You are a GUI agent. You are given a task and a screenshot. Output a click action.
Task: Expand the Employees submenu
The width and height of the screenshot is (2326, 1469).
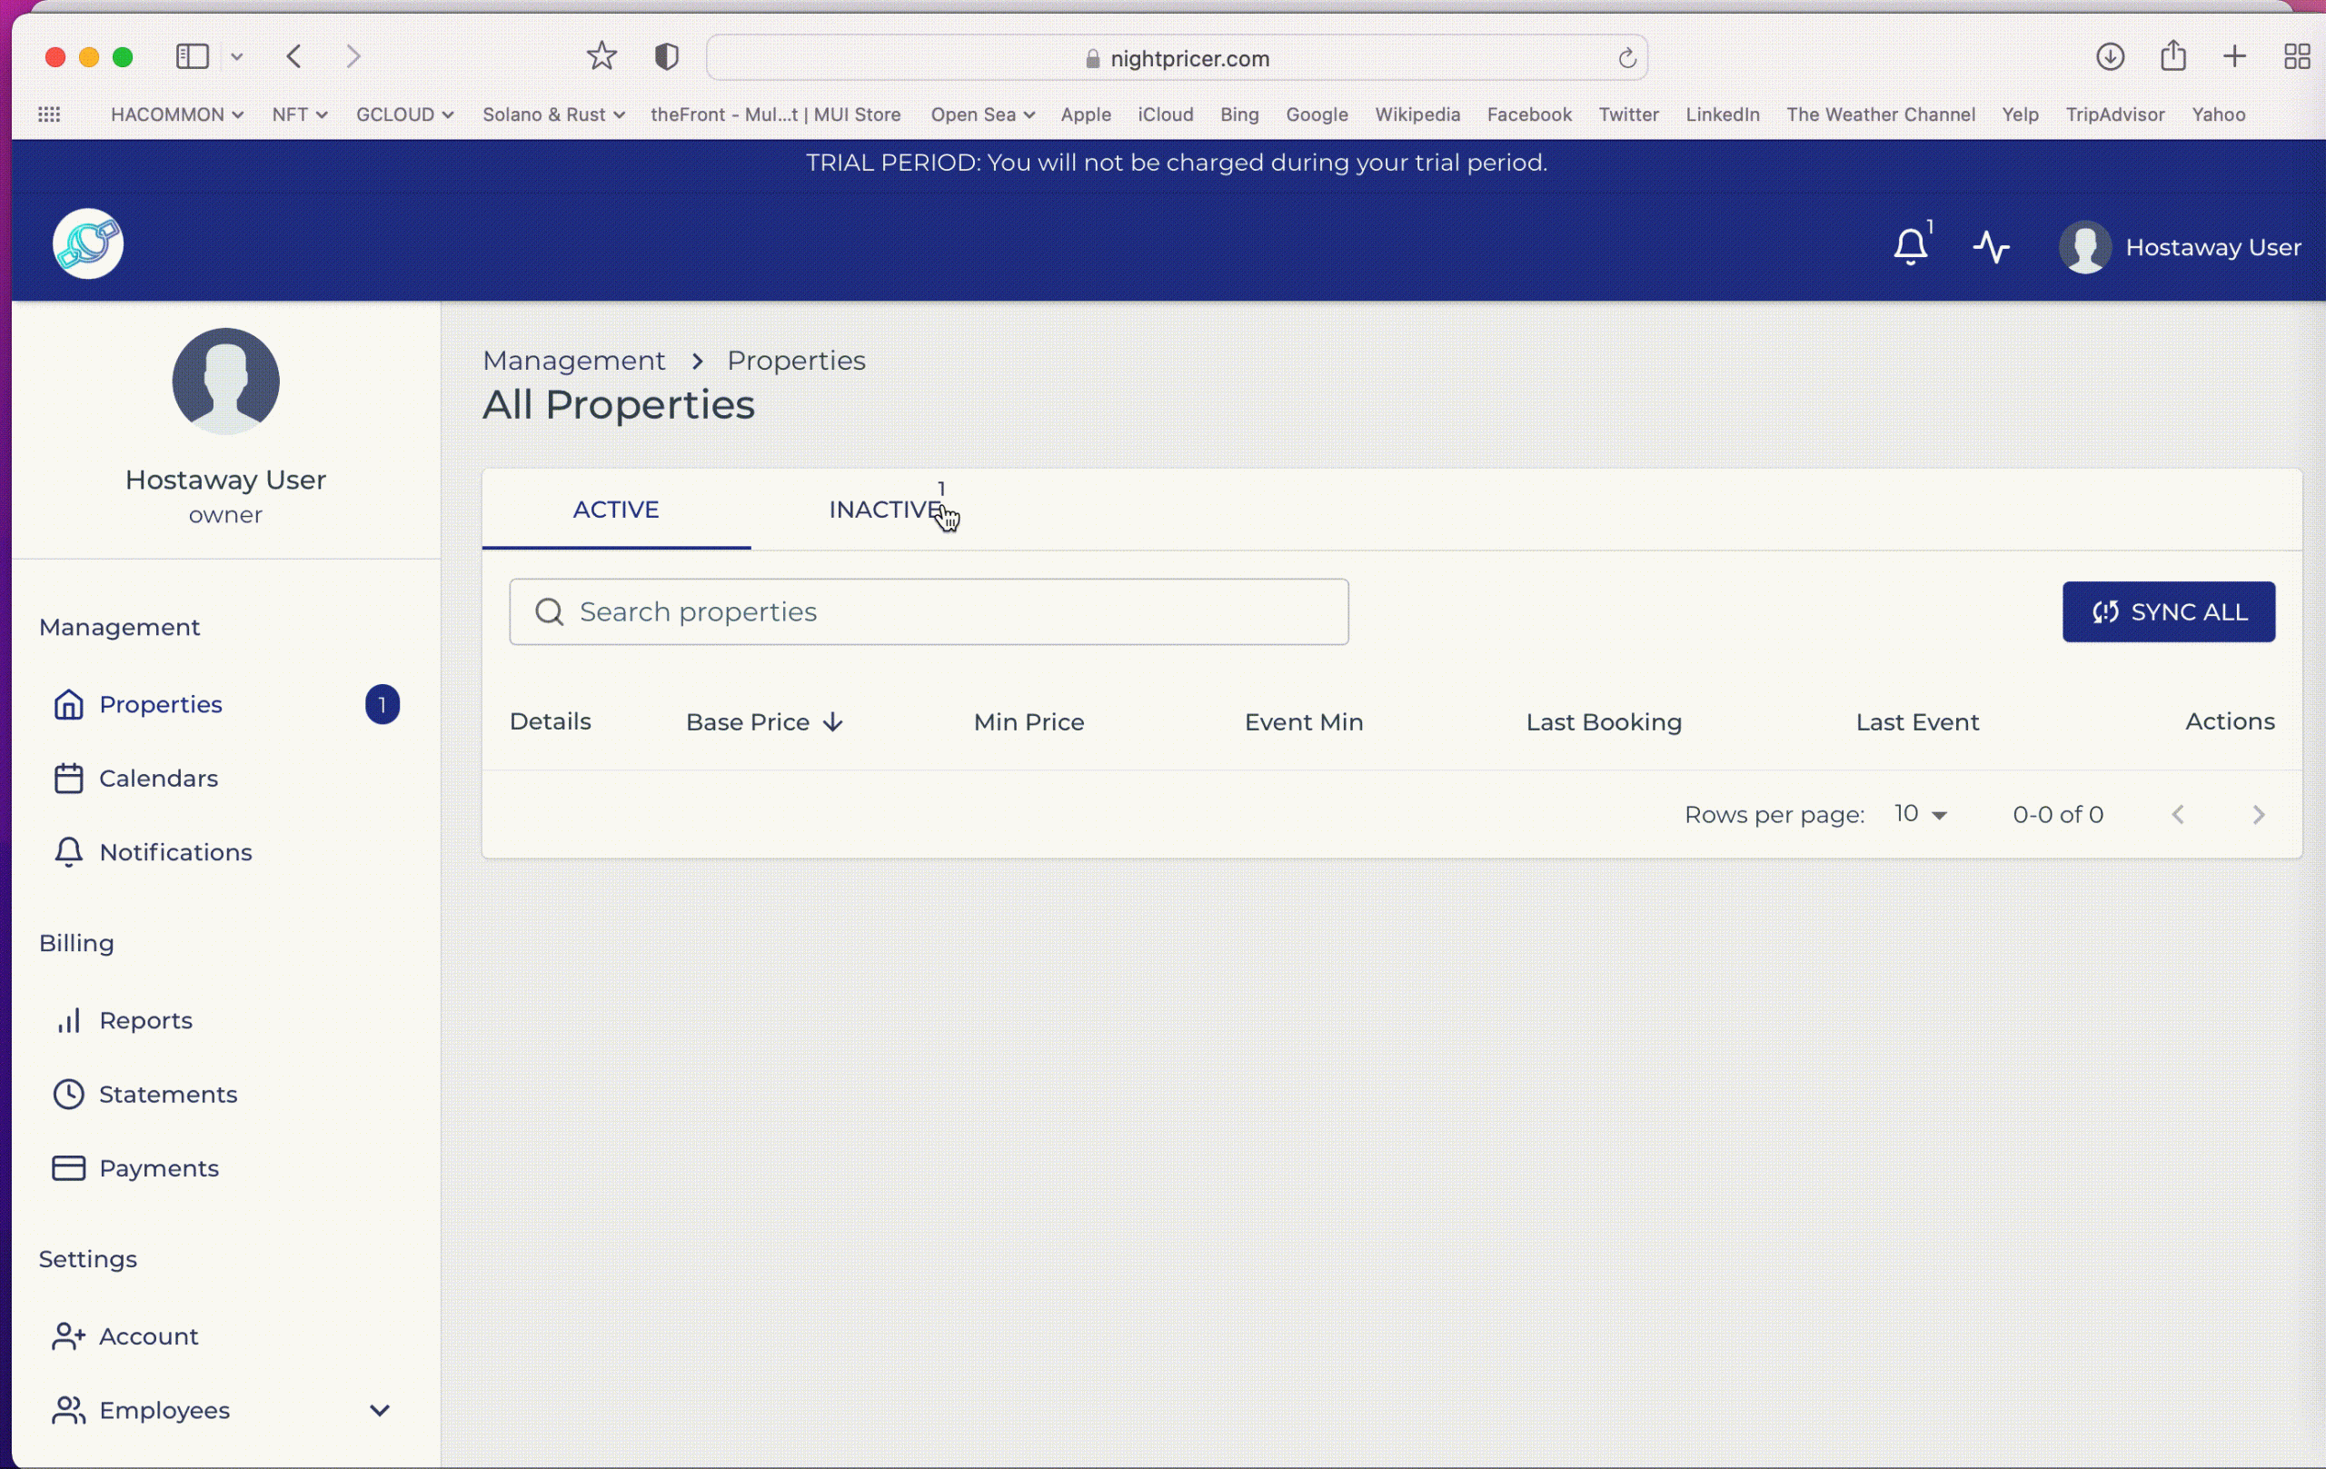pyautogui.click(x=380, y=1411)
